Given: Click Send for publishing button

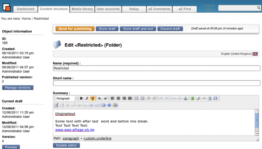Looking at the screenshot, I should click(75, 29).
